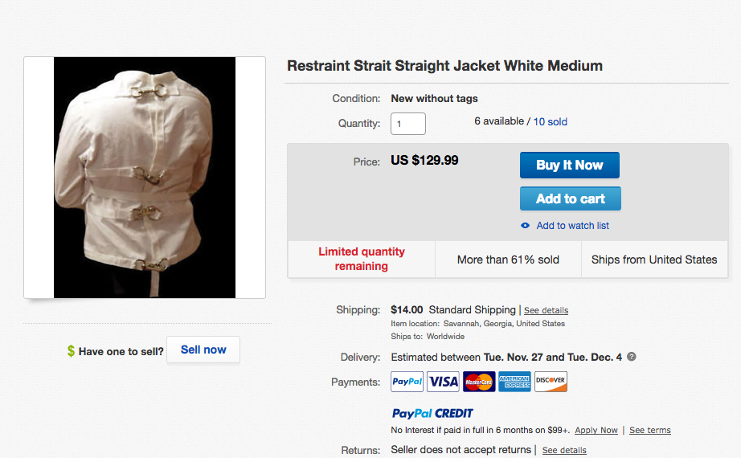Click the eye icon beside watch list
Screen dimensions: 741x458
click(x=526, y=226)
